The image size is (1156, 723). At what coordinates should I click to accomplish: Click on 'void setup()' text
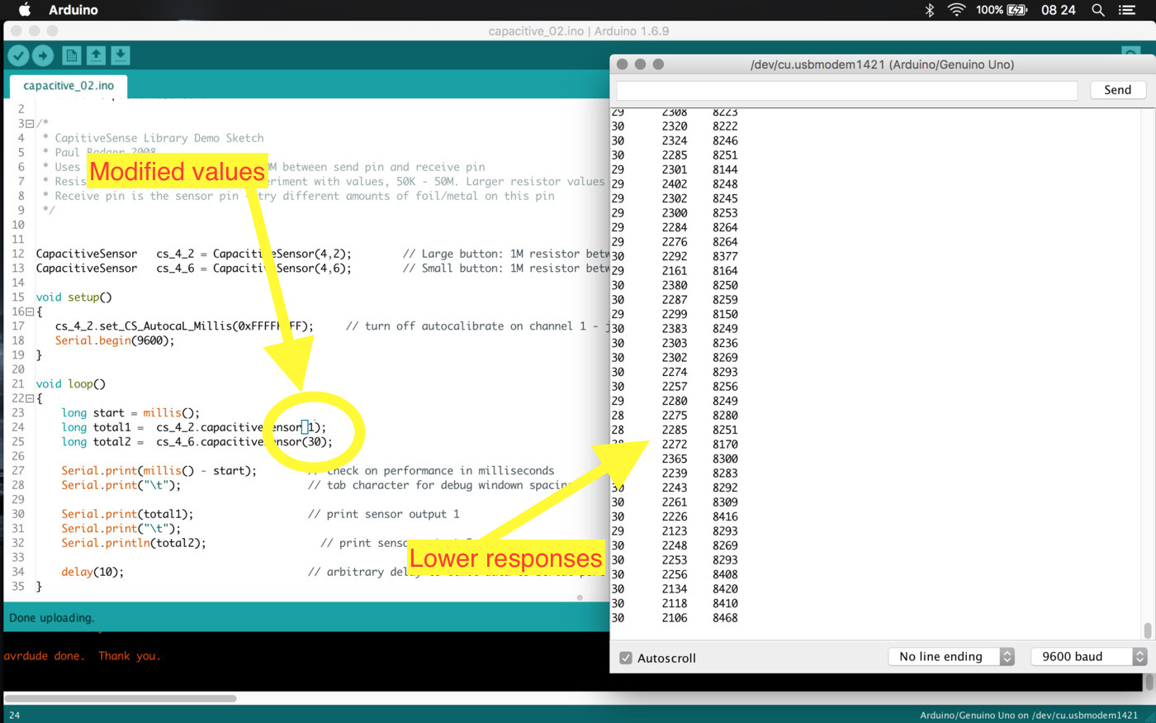click(73, 297)
